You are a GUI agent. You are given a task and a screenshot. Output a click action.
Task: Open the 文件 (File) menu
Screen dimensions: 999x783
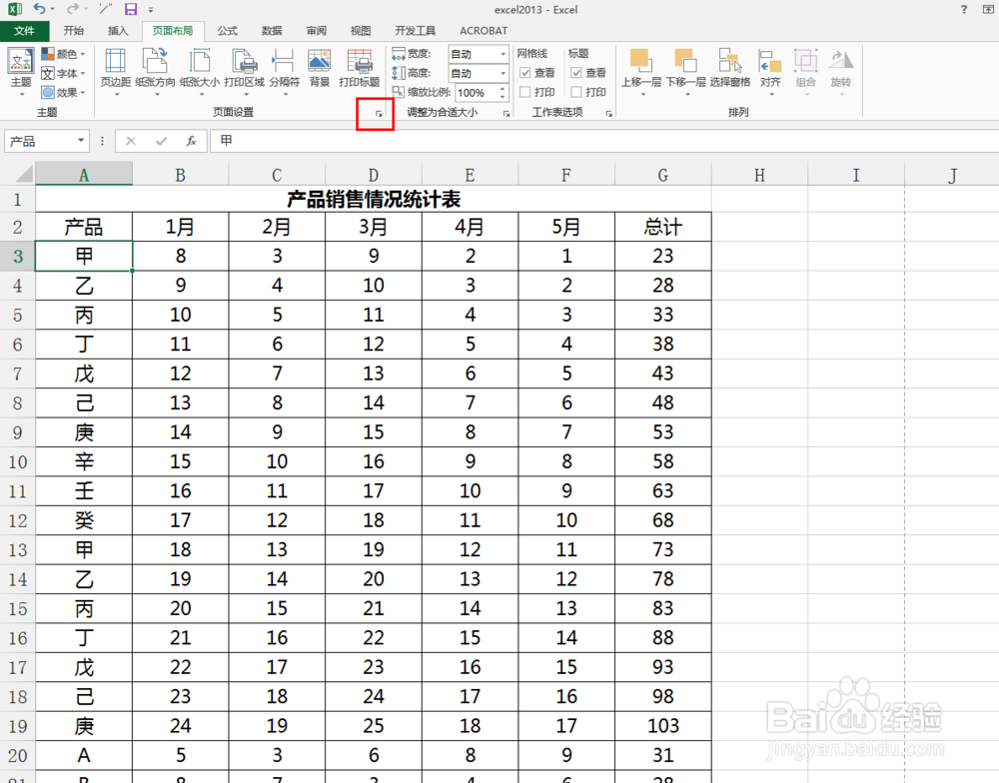tap(25, 30)
